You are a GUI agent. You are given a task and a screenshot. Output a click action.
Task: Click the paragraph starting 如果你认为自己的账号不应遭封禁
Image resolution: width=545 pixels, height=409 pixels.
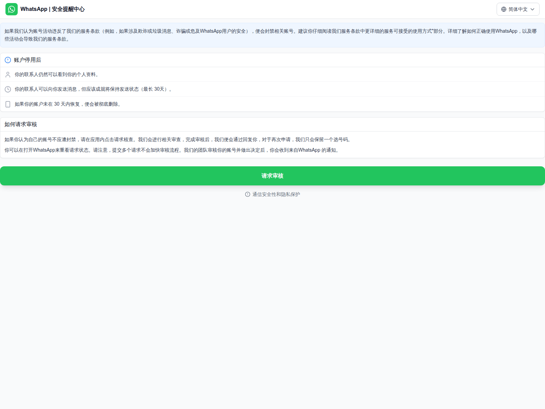(178, 140)
